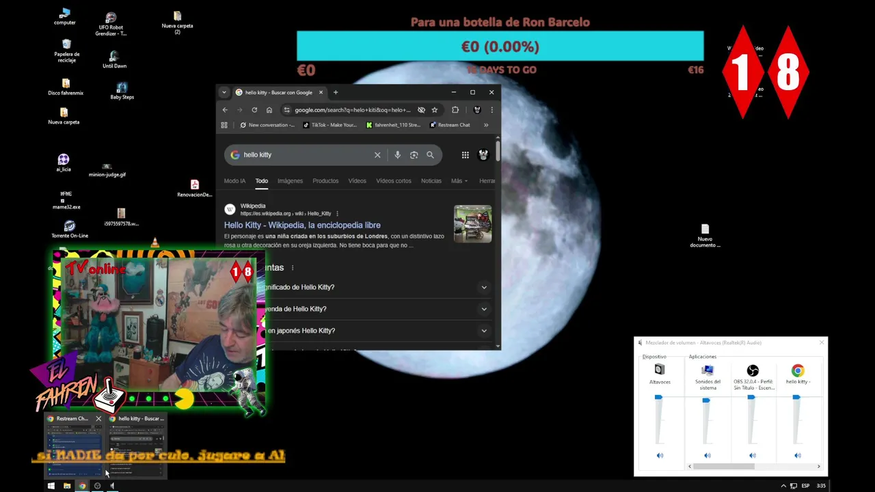Open Chrome home page icon
Image resolution: width=875 pixels, height=492 pixels.
point(269,110)
